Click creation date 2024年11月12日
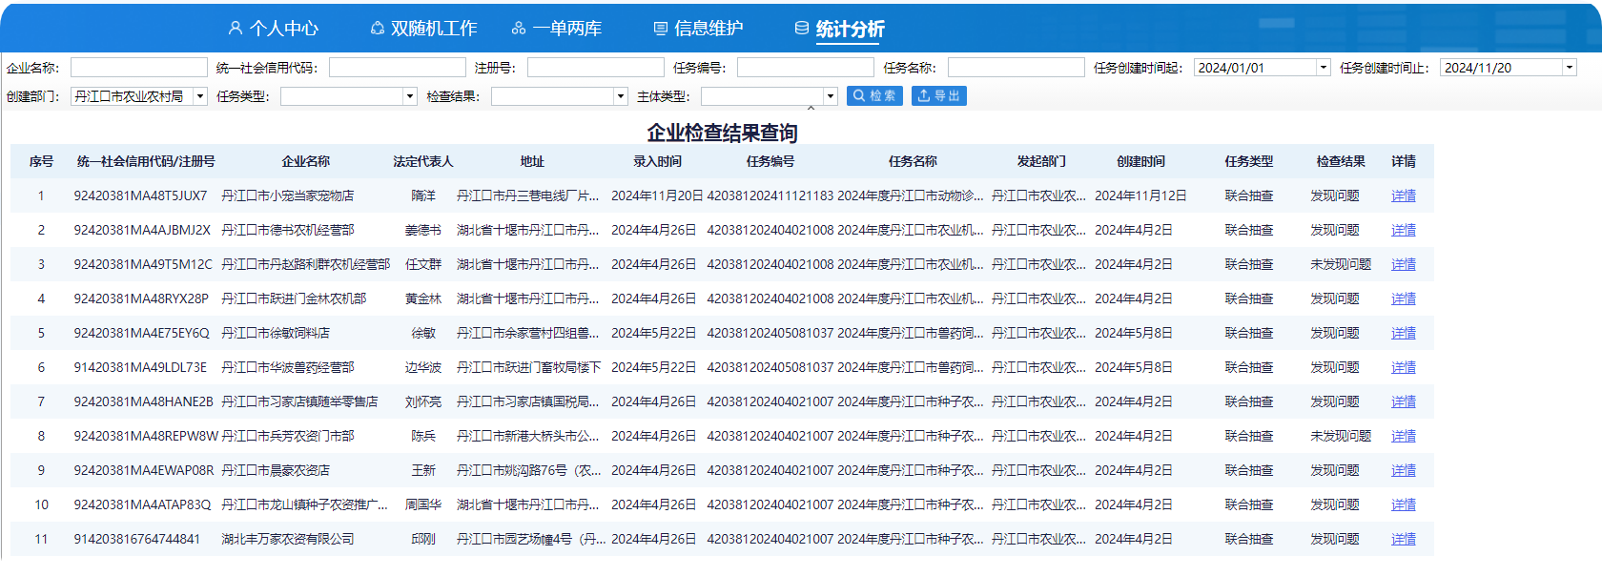Viewport: 1602px width, 576px height. click(x=1140, y=195)
